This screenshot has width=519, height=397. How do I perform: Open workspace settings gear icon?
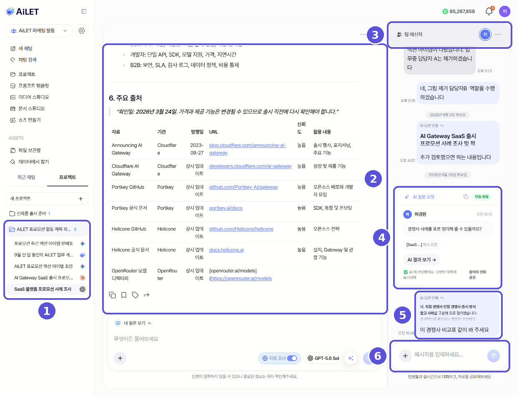(x=82, y=30)
